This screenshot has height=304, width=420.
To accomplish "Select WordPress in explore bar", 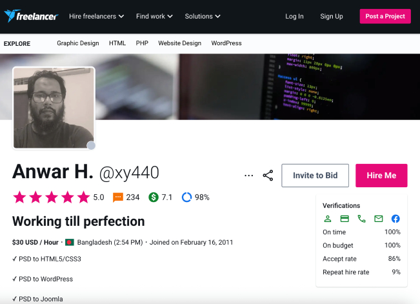I will click(226, 43).
